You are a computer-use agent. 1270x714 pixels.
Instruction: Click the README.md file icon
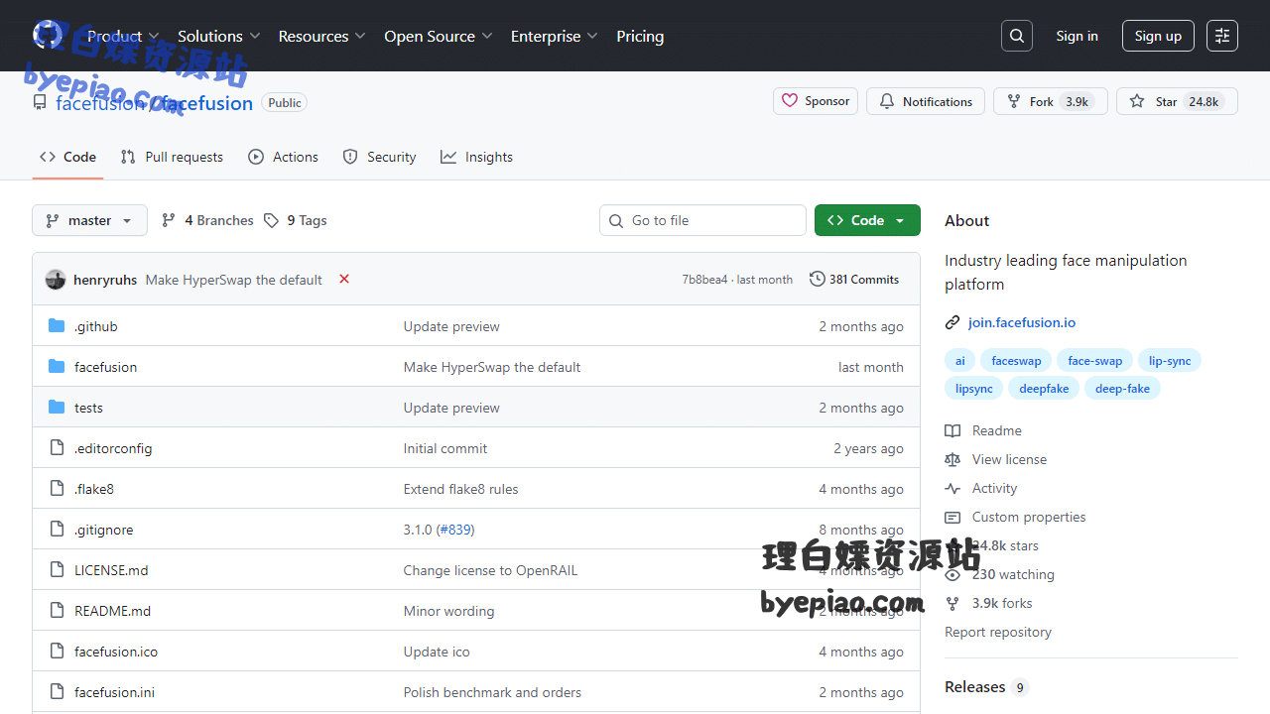click(57, 611)
